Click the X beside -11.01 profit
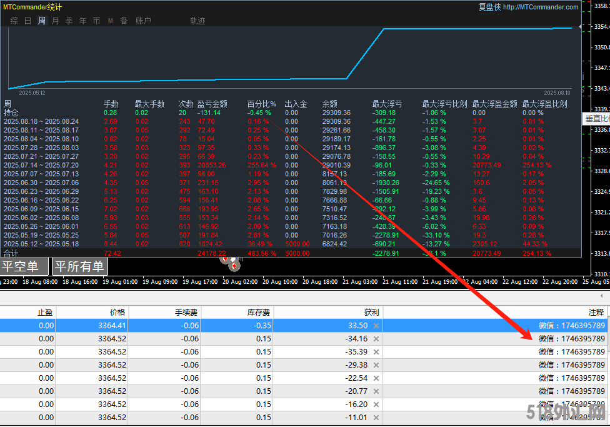 [376, 418]
